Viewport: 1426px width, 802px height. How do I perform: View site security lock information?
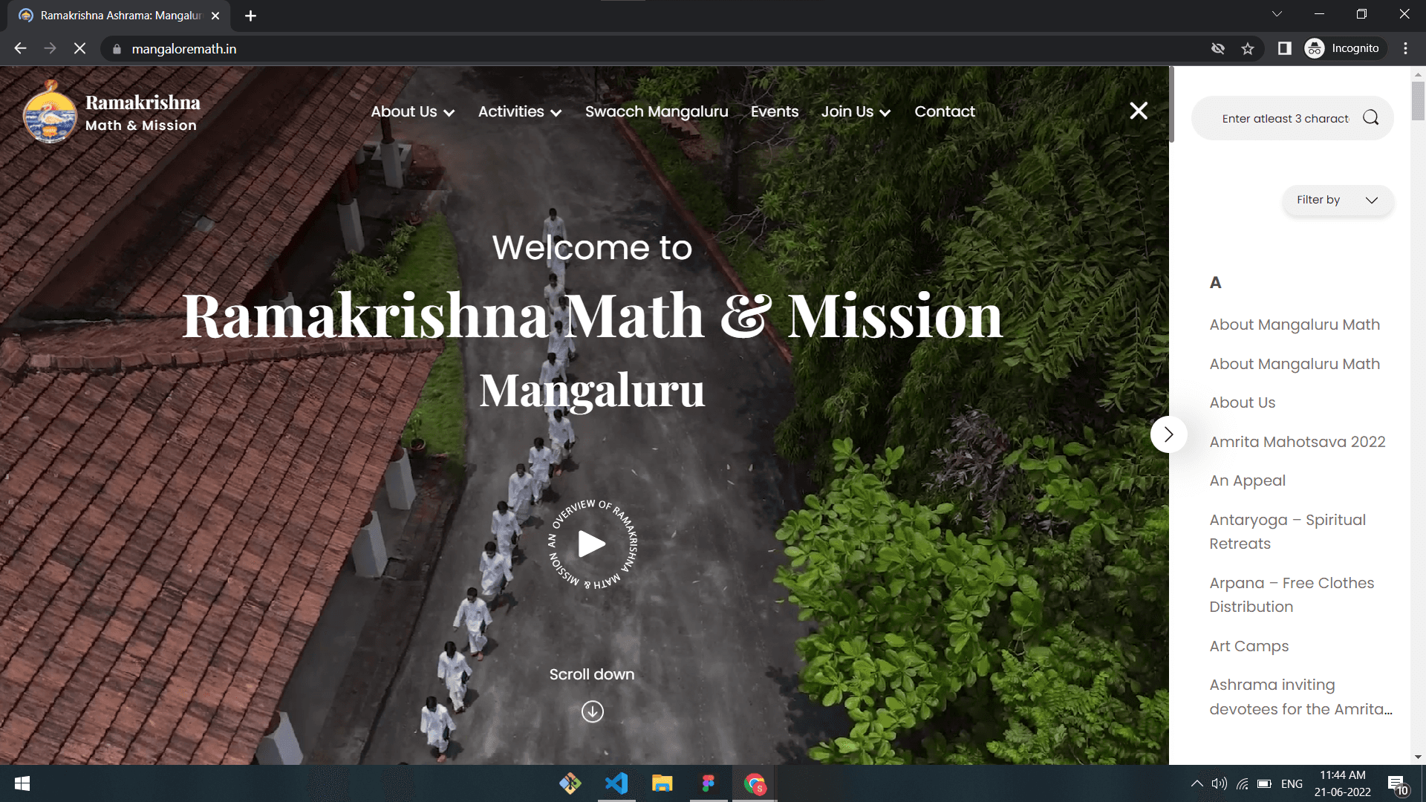point(117,49)
